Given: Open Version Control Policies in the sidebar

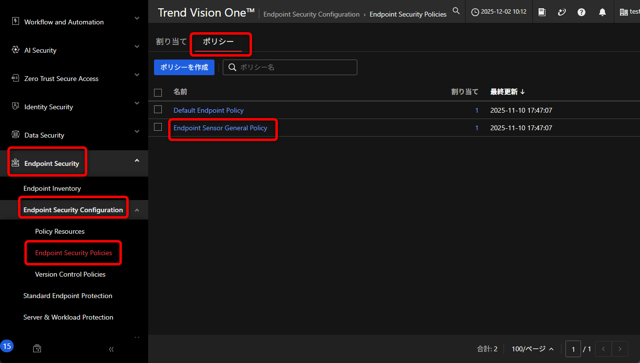Looking at the screenshot, I should pyautogui.click(x=70, y=274).
